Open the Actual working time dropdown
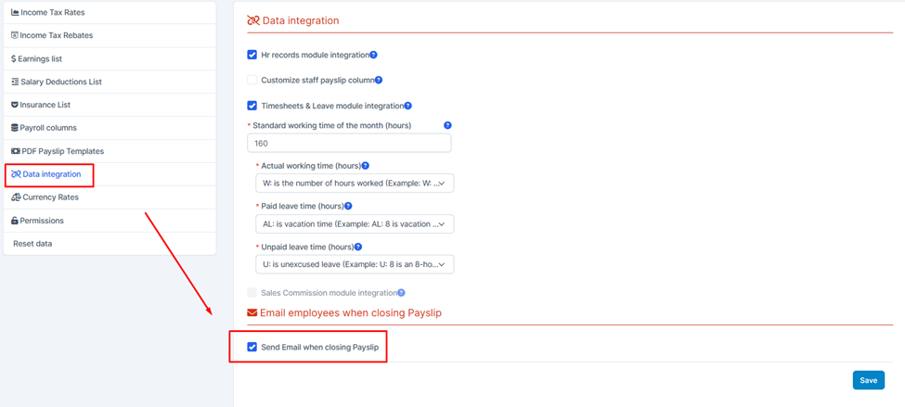 355,183
